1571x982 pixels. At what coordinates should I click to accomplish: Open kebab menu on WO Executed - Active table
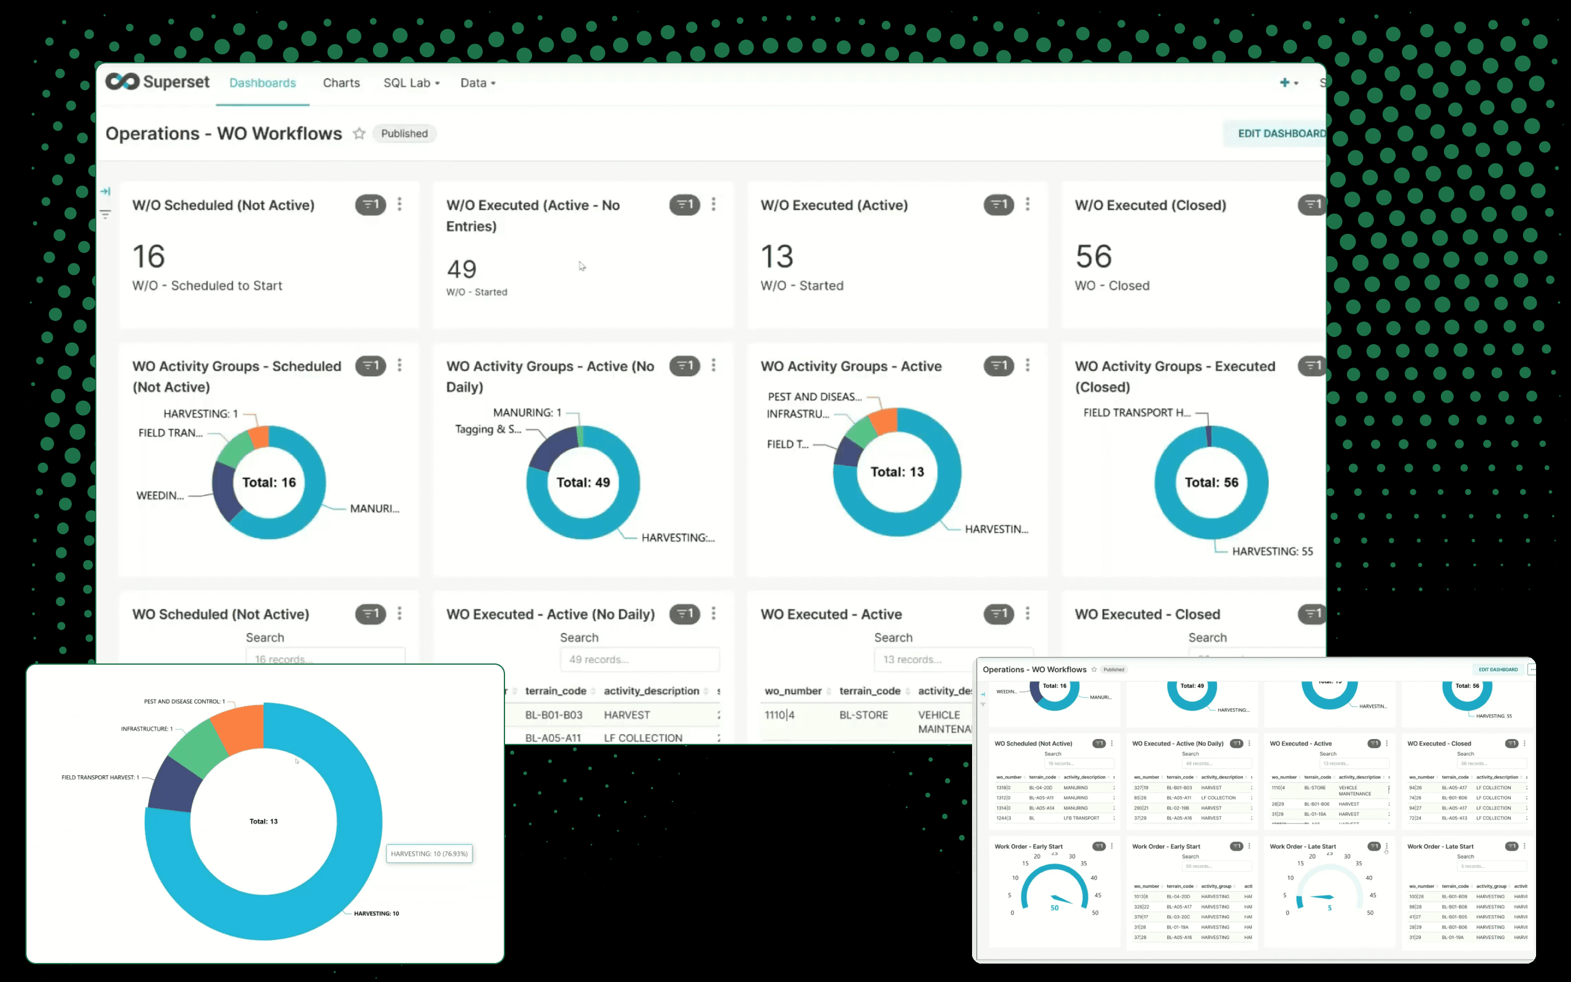tap(1027, 614)
